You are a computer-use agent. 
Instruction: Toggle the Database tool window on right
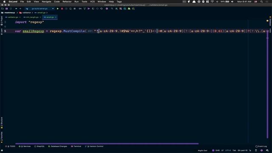tap(270, 21)
